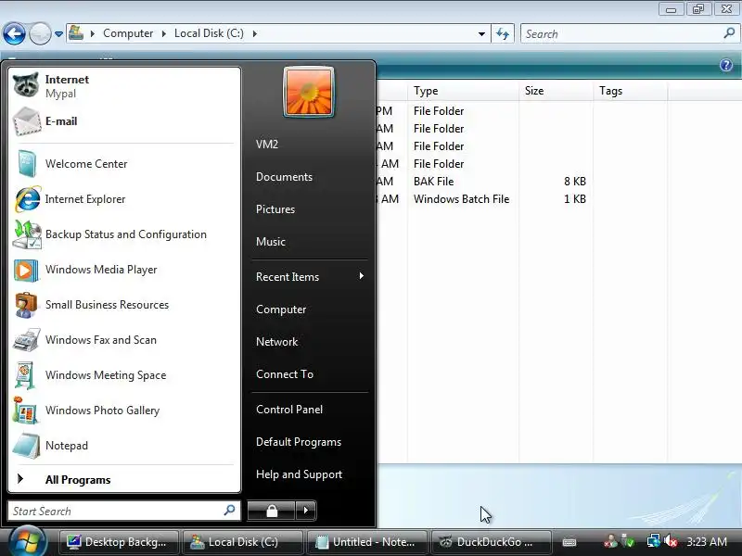Click Local Disk (C:) breadcrumb segment

pos(209,33)
